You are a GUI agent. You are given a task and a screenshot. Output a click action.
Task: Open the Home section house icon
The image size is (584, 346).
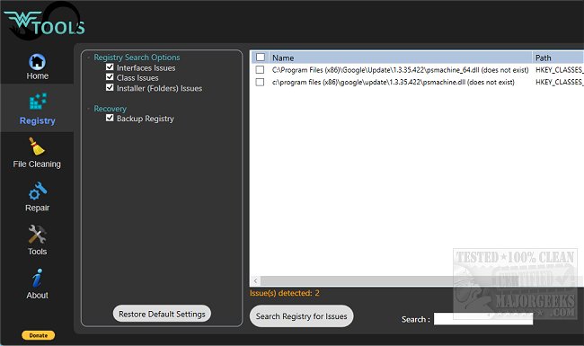coord(37,62)
